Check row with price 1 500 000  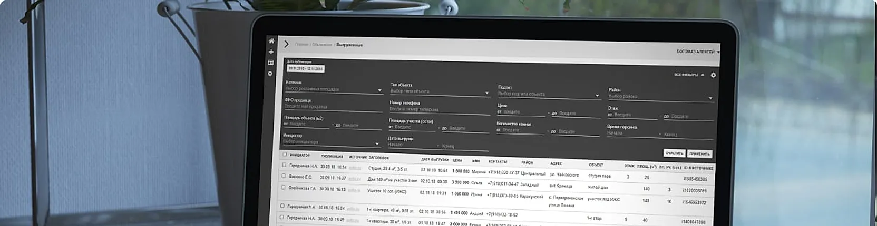(x=284, y=165)
